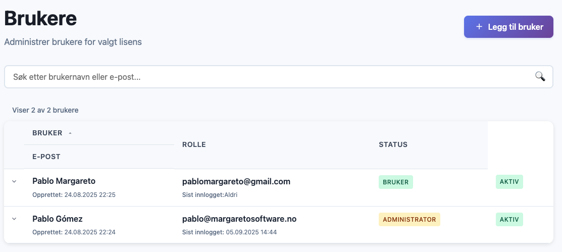Expand the Pablo Gómez row chevron

[x=14, y=219]
